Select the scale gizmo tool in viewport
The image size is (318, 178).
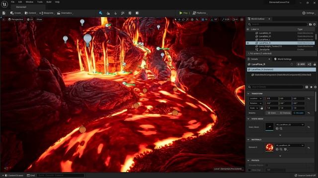[x=187, y=19]
